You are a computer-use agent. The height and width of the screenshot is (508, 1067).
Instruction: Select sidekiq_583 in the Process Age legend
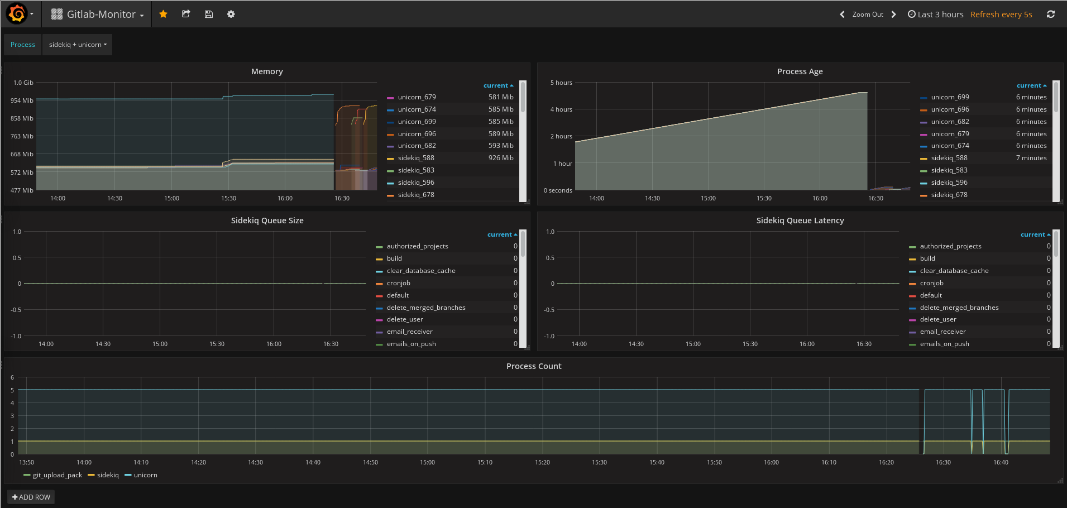[949, 170]
